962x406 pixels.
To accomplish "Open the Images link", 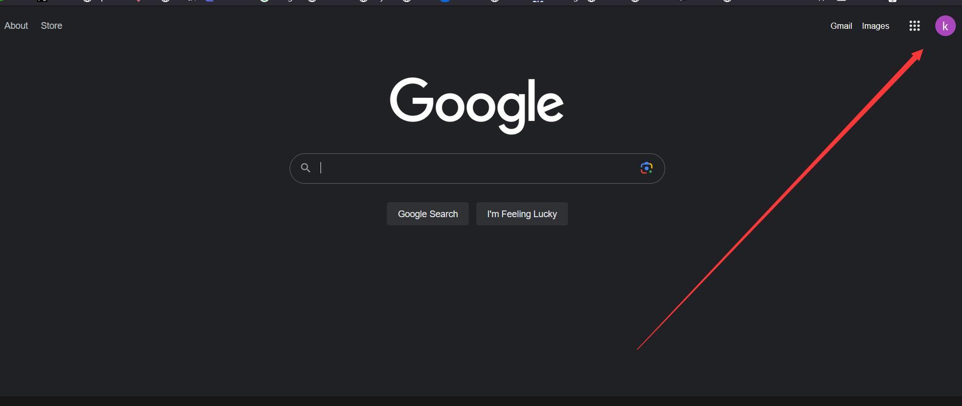I will tap(876, 26).
